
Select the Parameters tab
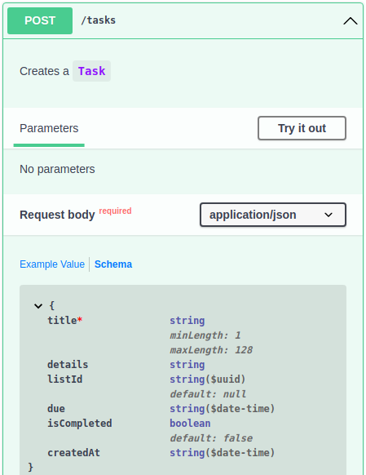(x=49, y=128)
